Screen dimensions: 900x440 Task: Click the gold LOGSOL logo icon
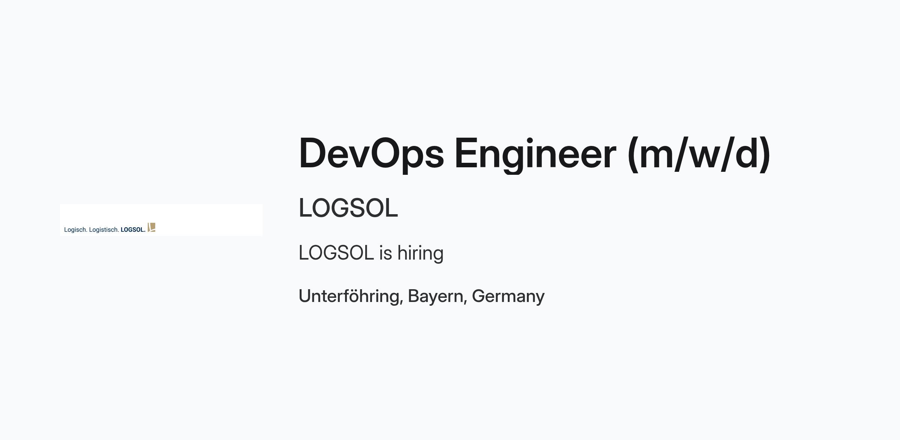151,227
